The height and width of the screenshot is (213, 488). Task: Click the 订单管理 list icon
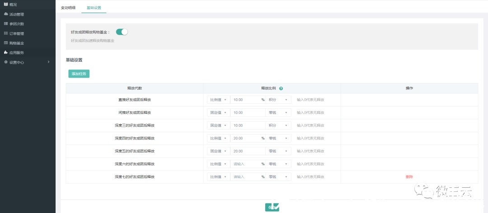(x=5, y=33)
